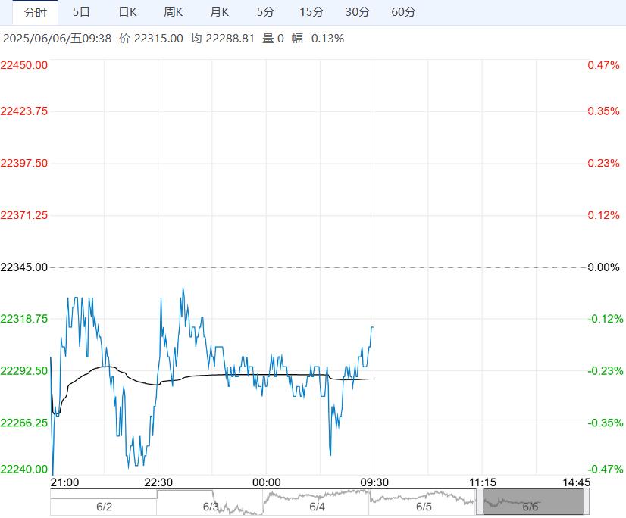Image resolution: width=626 pixels, height=518 pixels.
Task: Choose the 30分 interval tab
Action: [x=358, y=12]
